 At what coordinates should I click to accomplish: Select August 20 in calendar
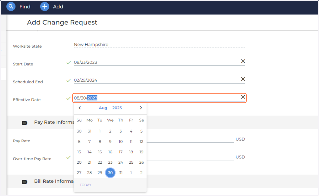click(79, 162)
